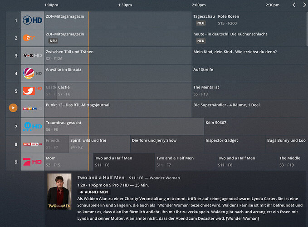Select the 1:30pm time header

point(125,5)
